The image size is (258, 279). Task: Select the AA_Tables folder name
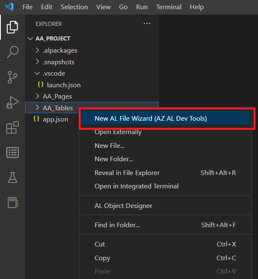point(58,108)
